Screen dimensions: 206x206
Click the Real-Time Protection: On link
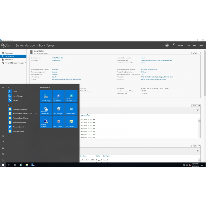pos(149,70)
